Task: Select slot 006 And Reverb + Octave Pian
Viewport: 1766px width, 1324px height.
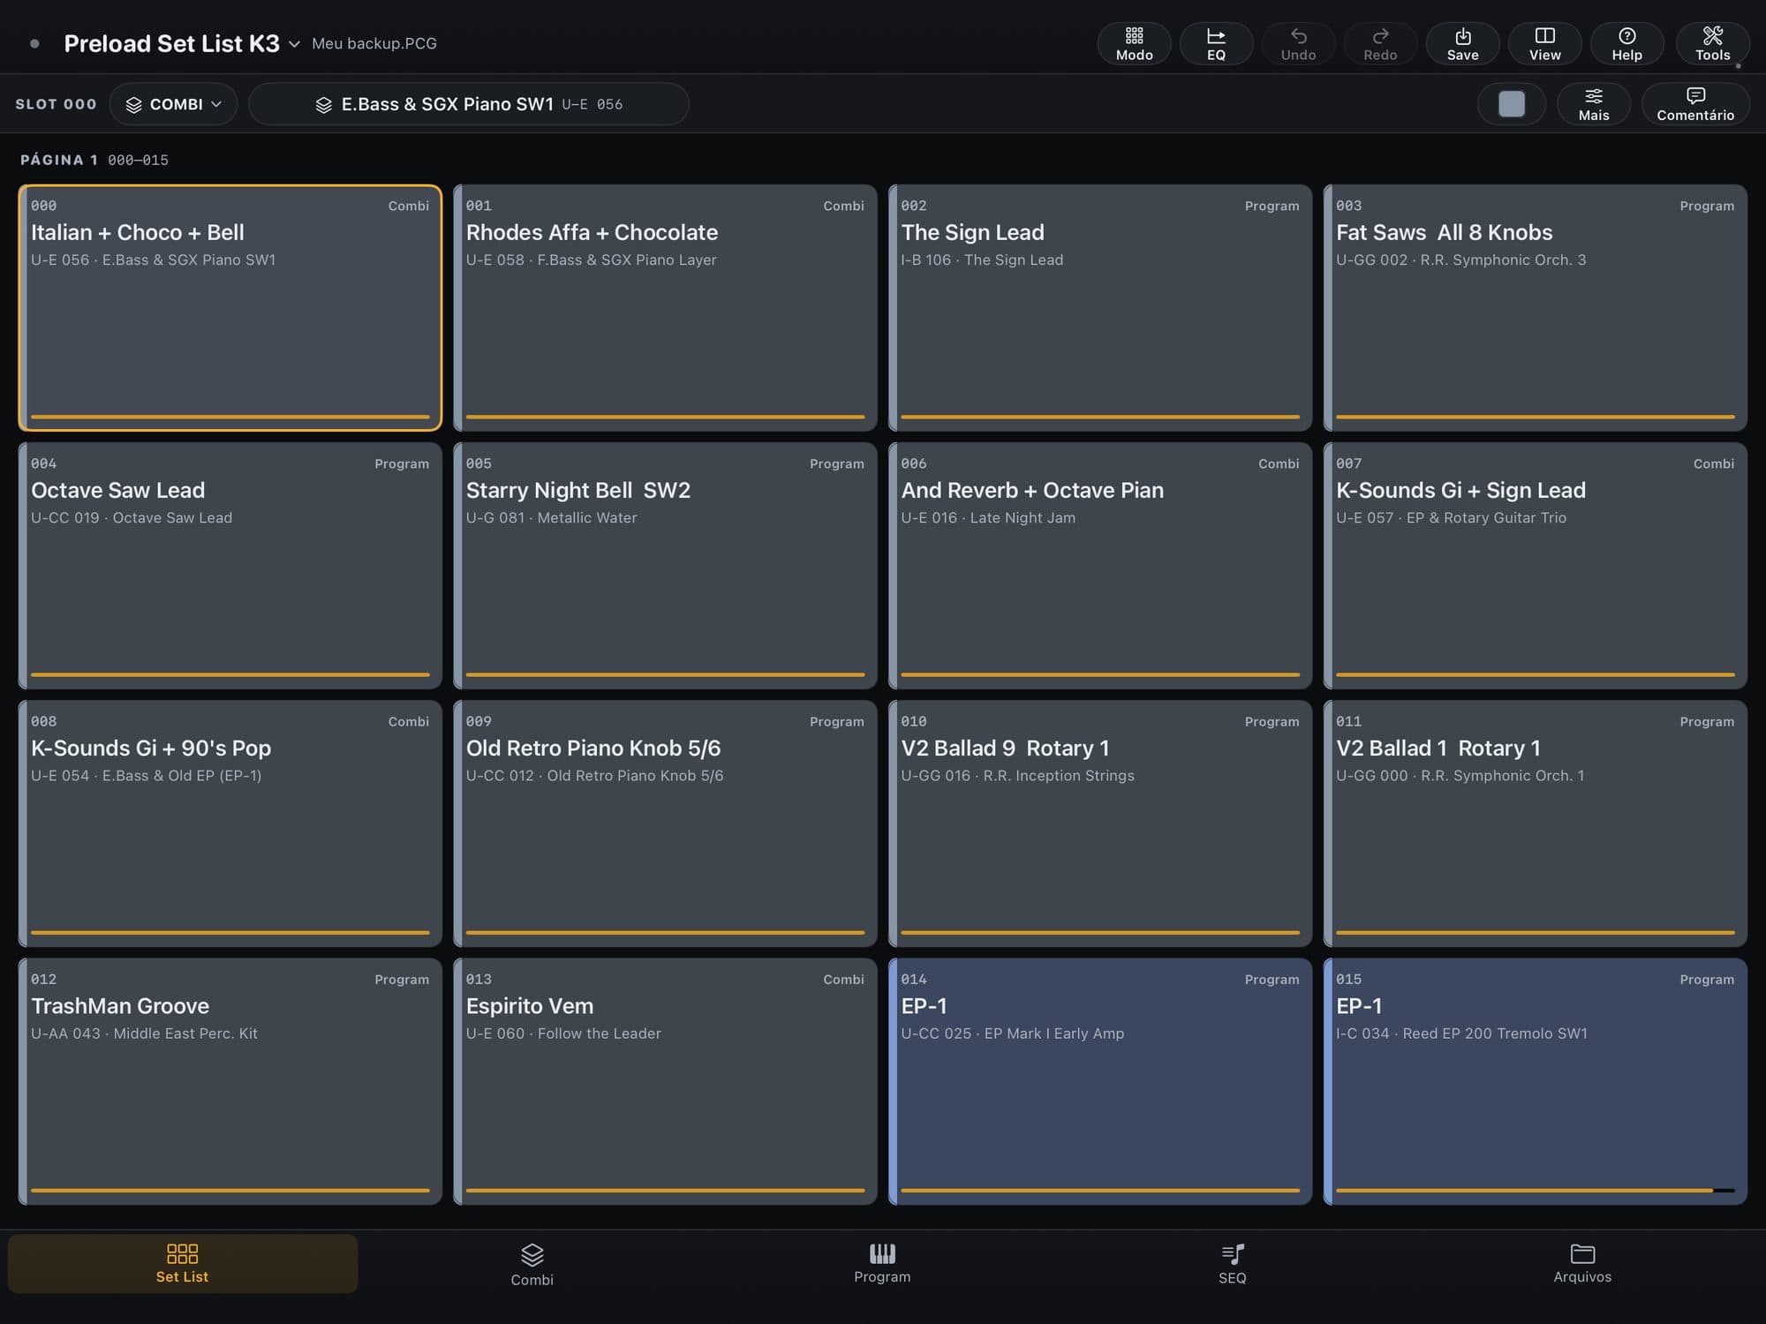Action: (x=1100, y=565)
